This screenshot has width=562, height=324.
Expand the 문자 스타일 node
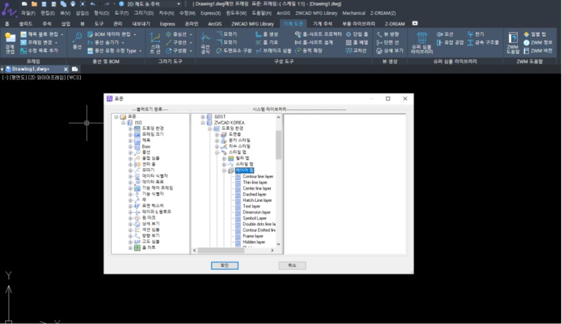(x=217, y=140)
